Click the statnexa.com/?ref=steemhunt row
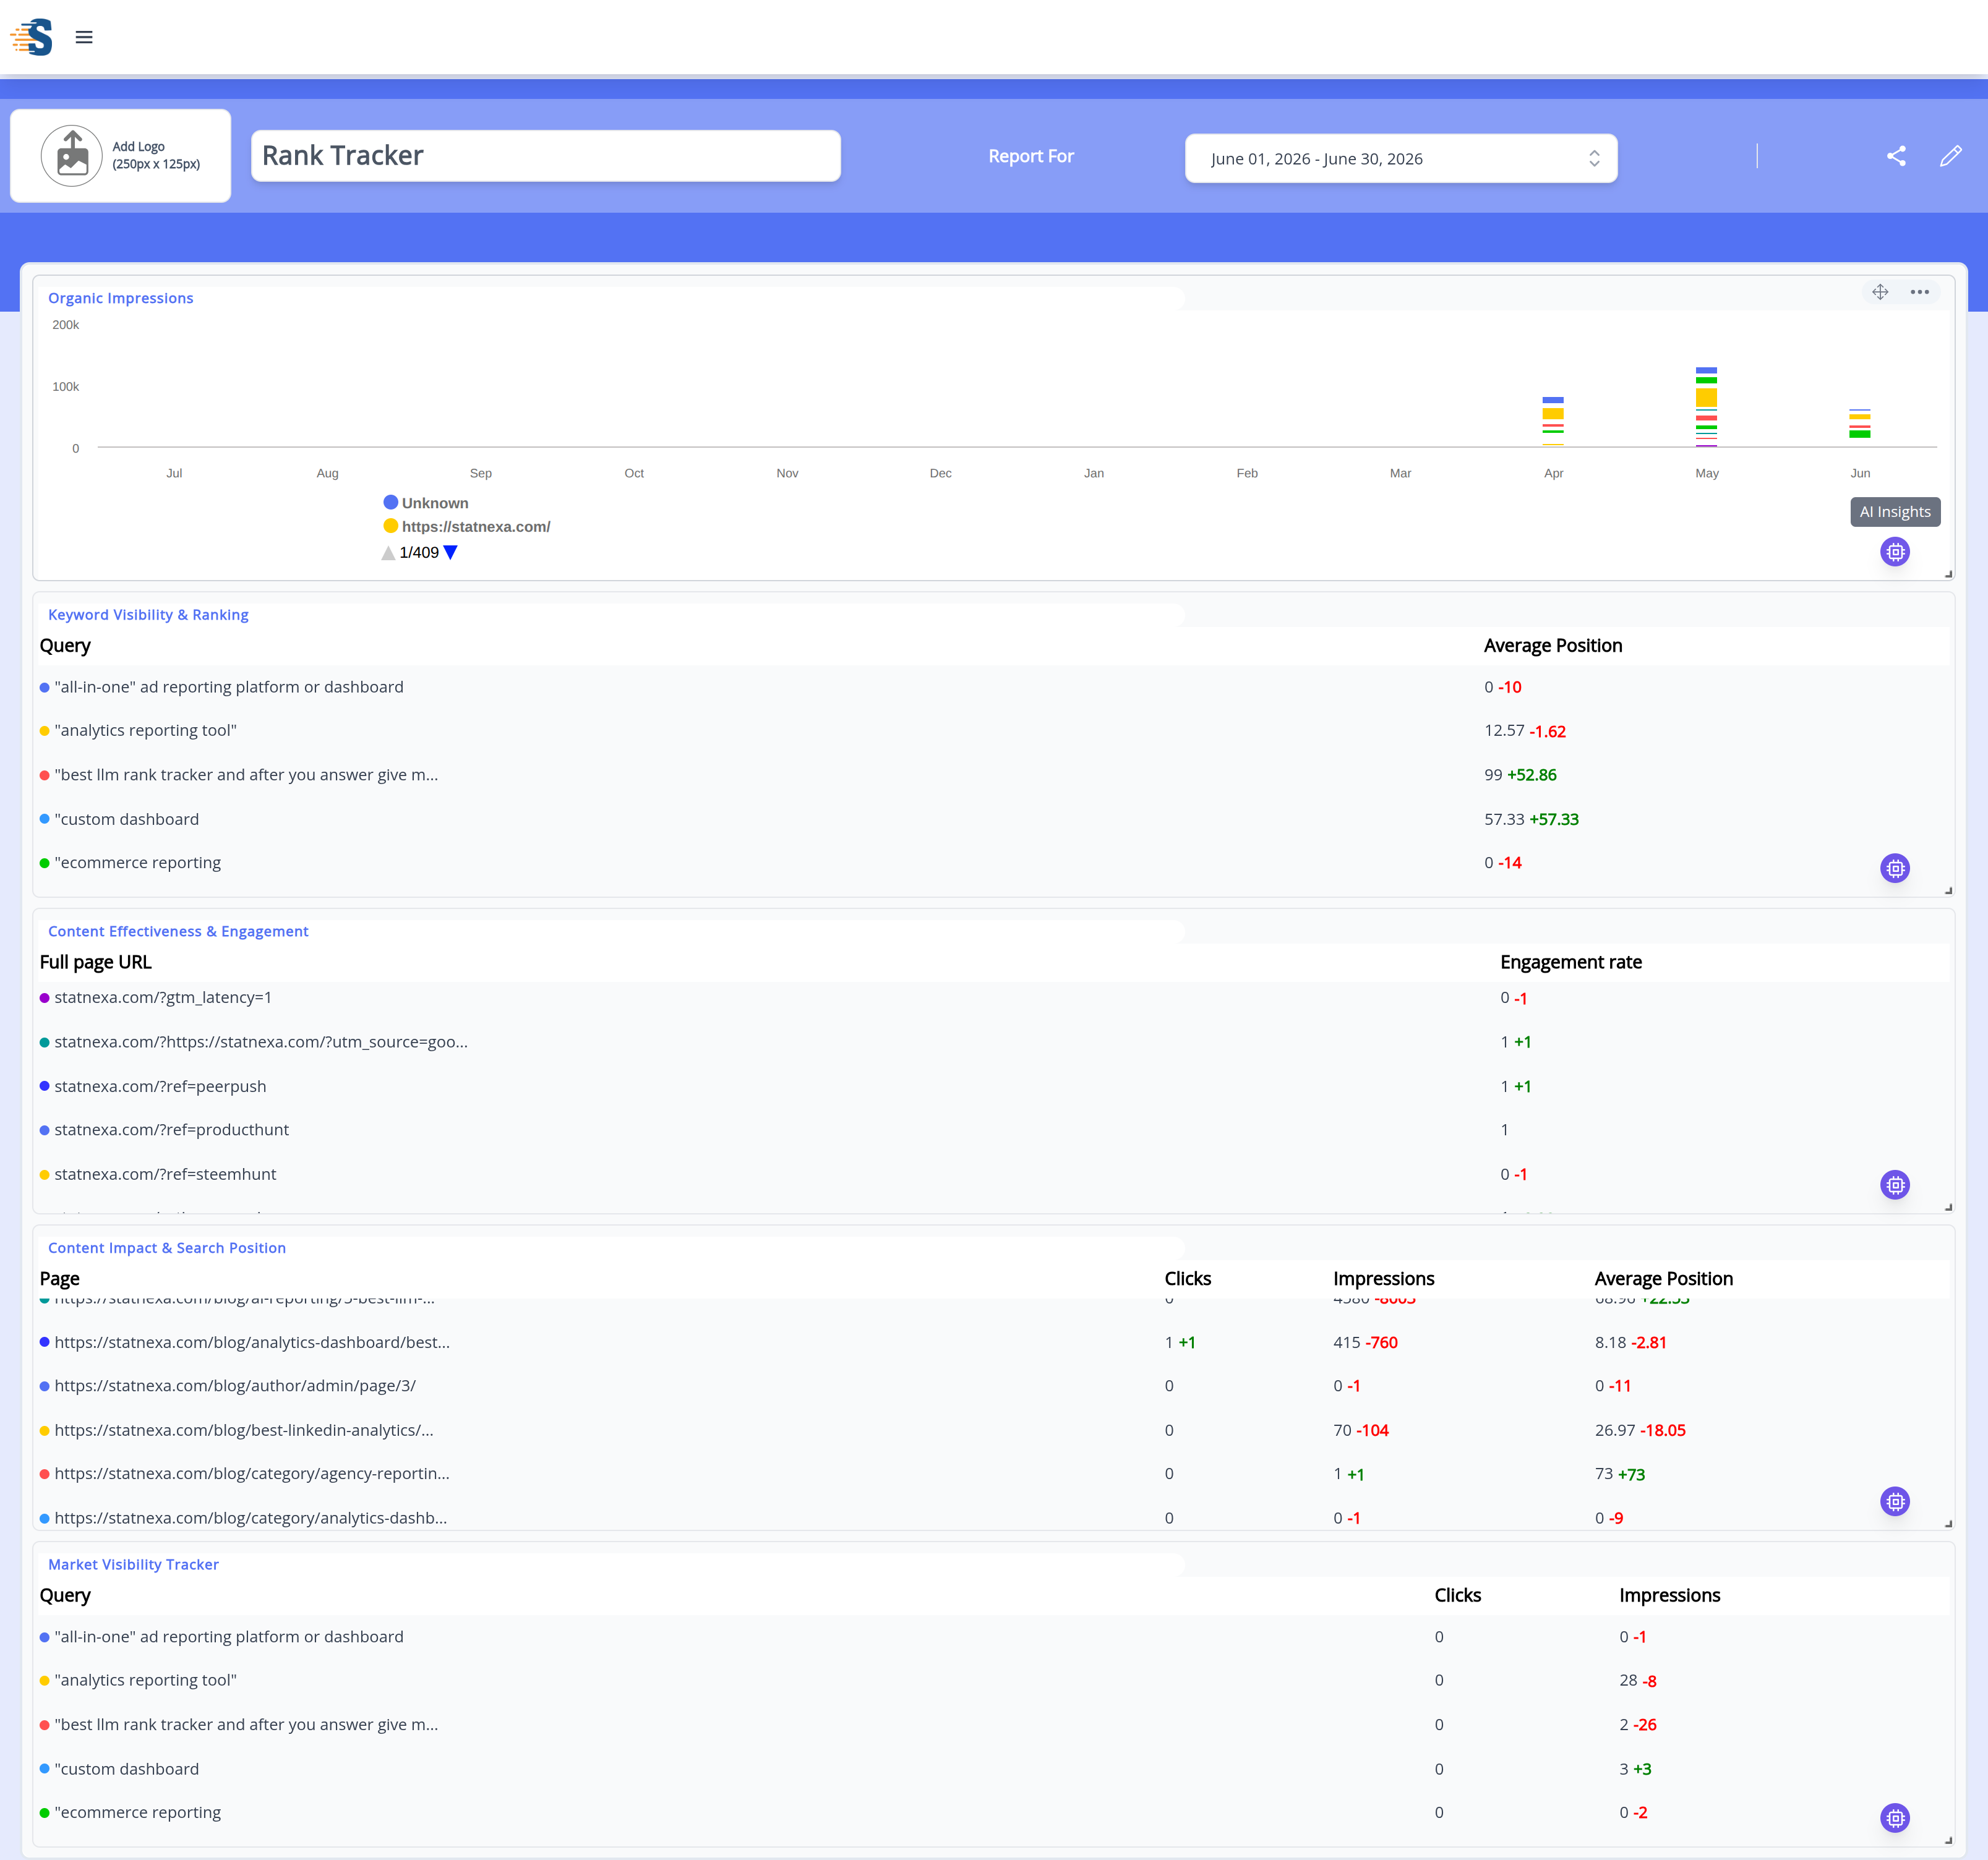This screenshot has height=1860, width=1988. [994, 1174]
